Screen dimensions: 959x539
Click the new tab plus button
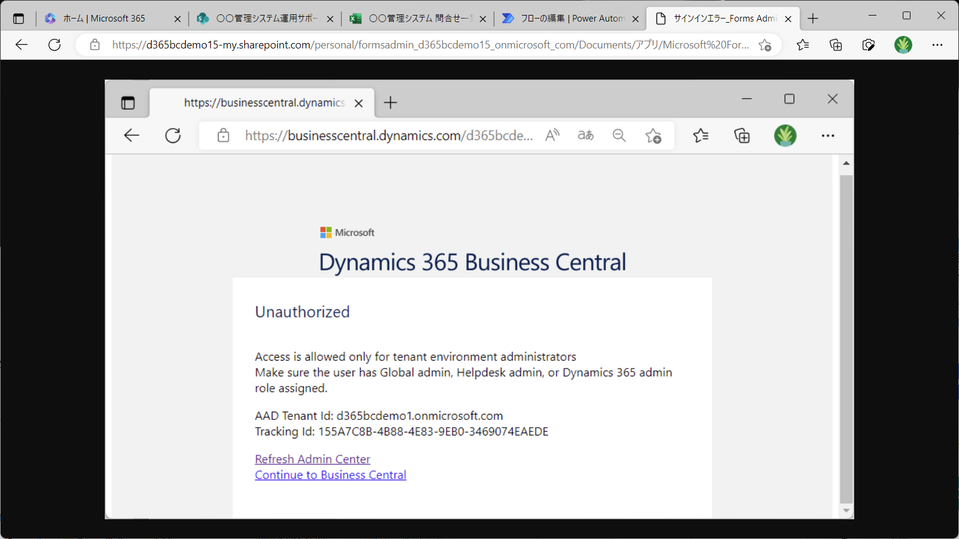tap(812, 19)
